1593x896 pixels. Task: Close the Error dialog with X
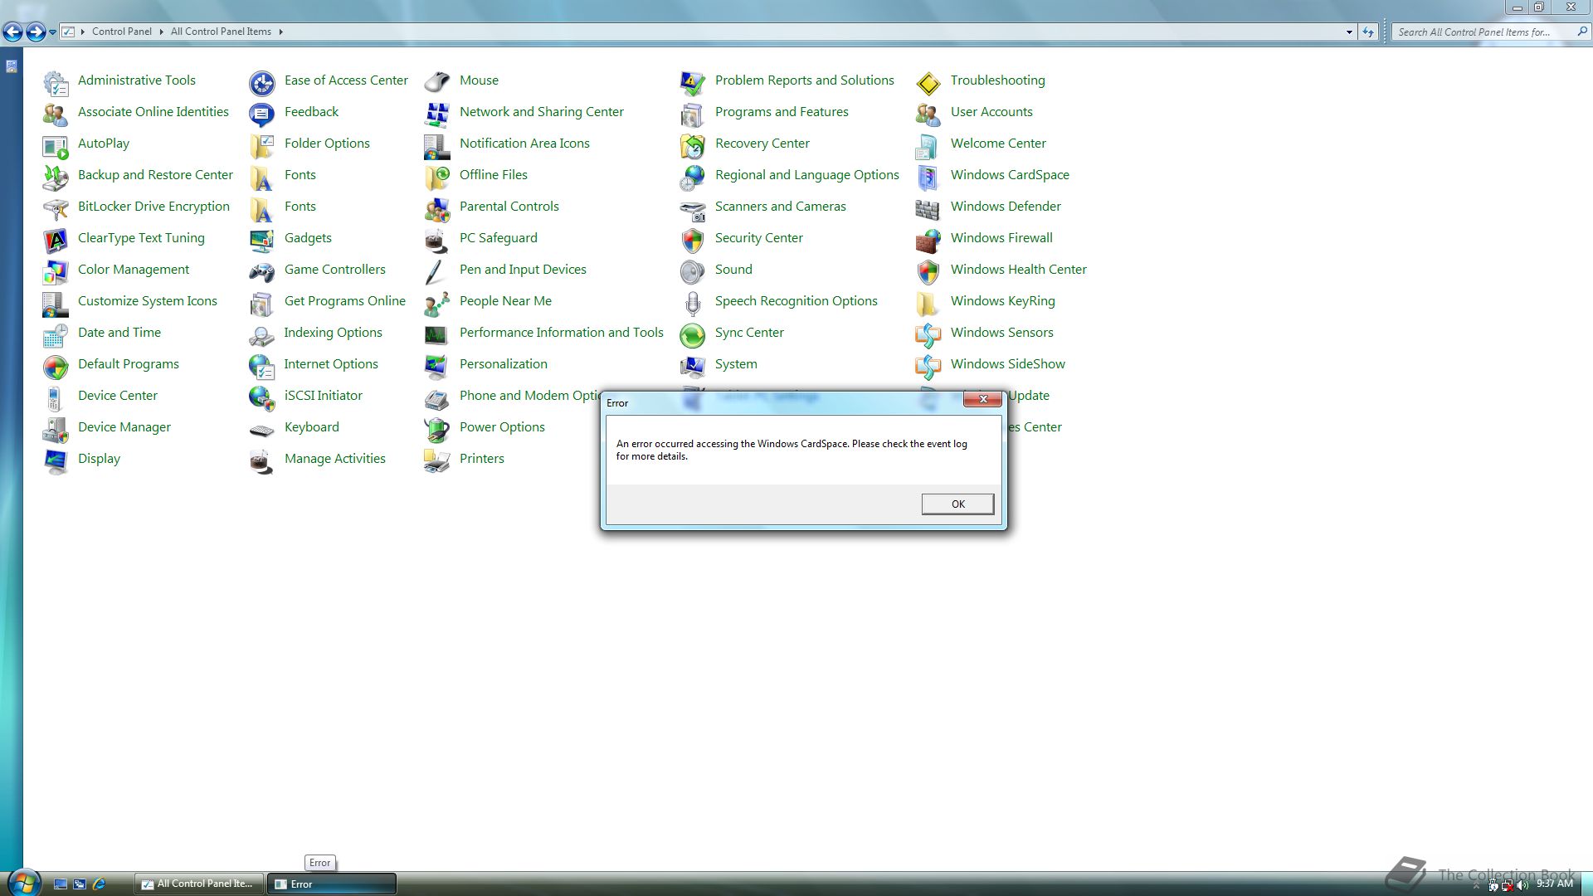[x=982, y=399]
